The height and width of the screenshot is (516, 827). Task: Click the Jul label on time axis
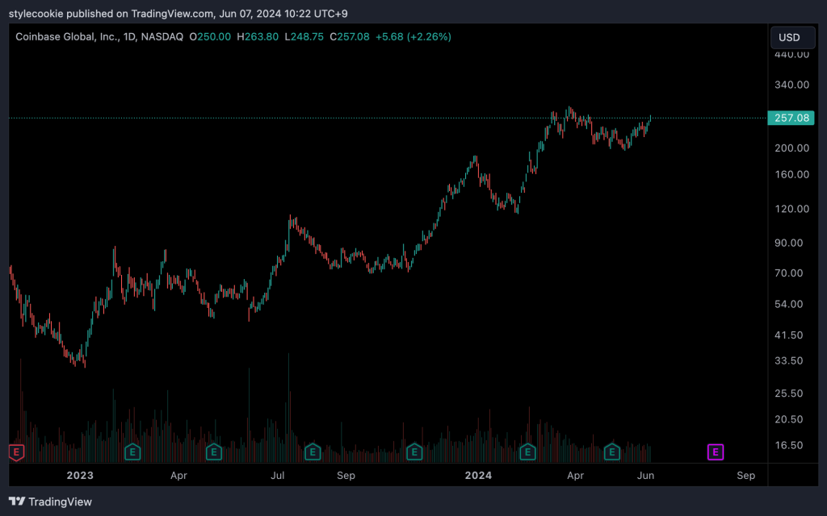(x=279, y=476)
